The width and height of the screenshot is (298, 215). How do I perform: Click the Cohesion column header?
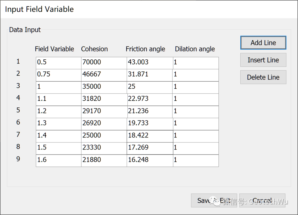point(94,49)
